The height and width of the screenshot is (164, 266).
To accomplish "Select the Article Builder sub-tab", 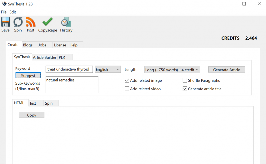I will click(x=45, y=57).
